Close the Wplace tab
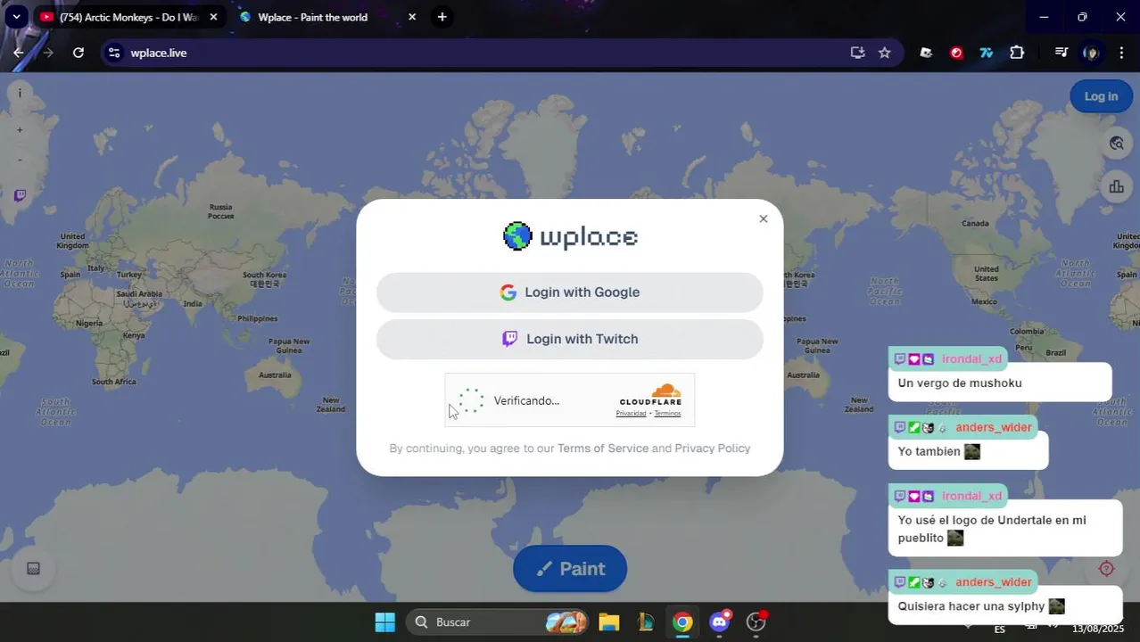This screenshot has height=642, width=1140. 411,17
